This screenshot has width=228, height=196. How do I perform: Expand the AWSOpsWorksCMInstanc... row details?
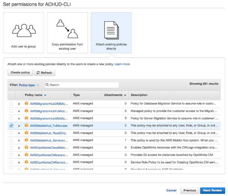click(x=19, y=155)
